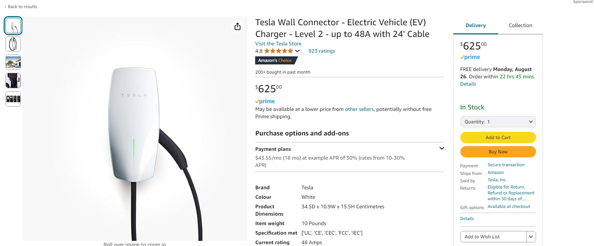Image resolution: width=594 pixels, height=246 pixels.
Task: Visit the Tesla Store link
Action: tap(278, 44)
